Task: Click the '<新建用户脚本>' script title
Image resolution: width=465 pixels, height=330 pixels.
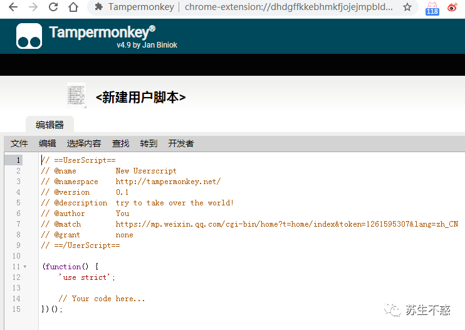Action: coord(140,97)
